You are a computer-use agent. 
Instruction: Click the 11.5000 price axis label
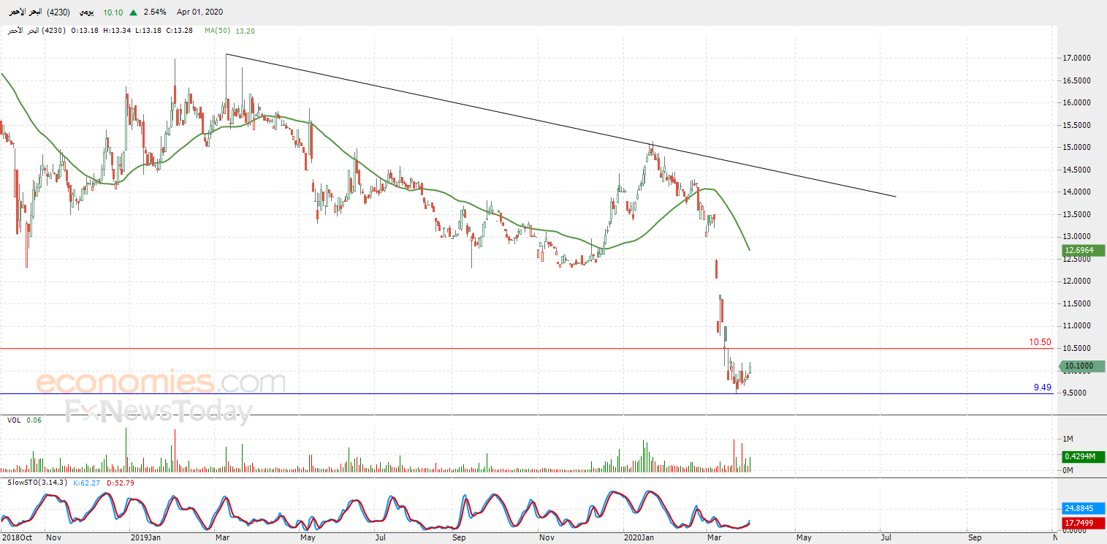point(1076,303)
